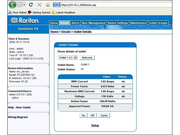Click the Off button
Viewport: 180px width, 135px height.
click(93, 115)
